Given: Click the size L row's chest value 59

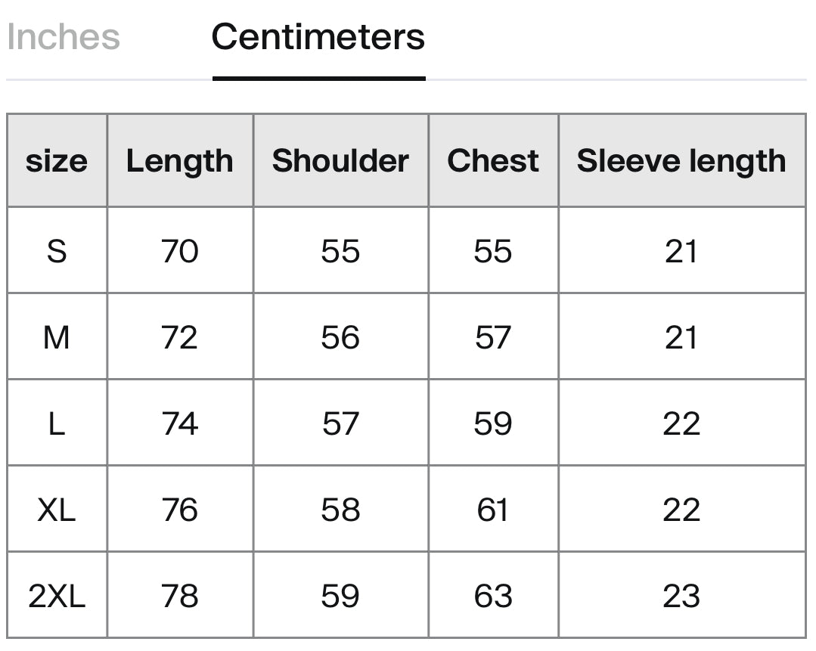Looking at the screenshot, I should coord(493,423).
